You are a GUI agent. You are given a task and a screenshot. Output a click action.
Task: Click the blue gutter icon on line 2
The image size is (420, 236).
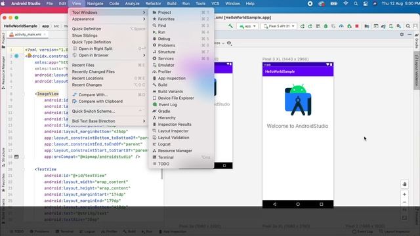(x=16, y=56)
